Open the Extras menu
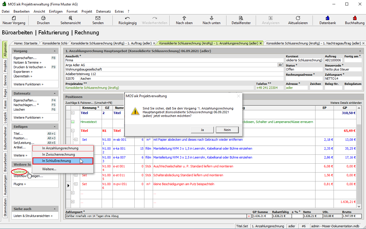Screen dimensions: 366x229 click(119, 11)
